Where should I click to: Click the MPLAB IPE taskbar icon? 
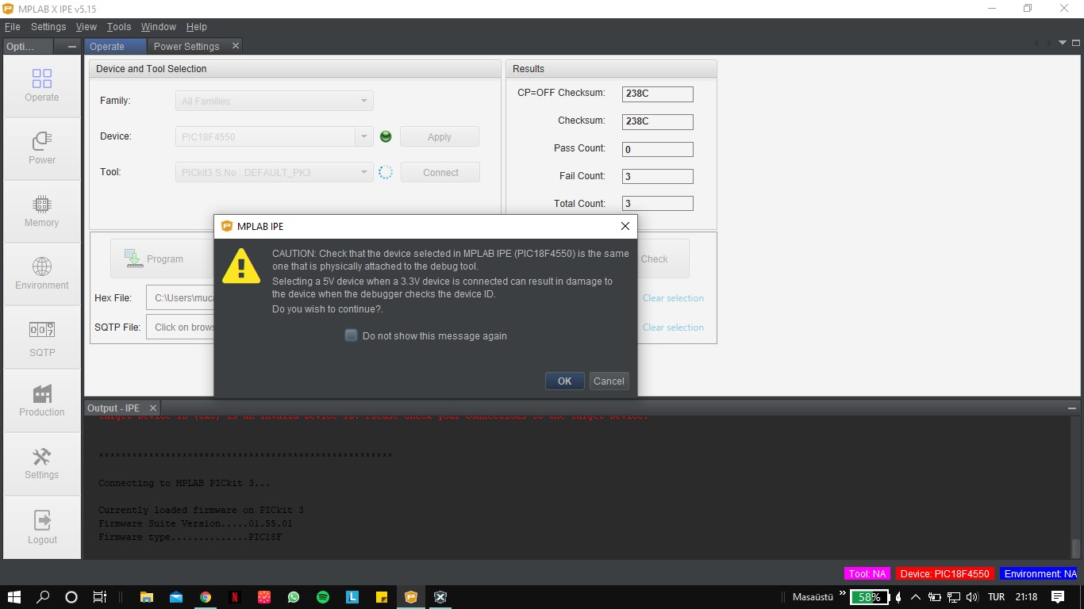coord(411,597)
